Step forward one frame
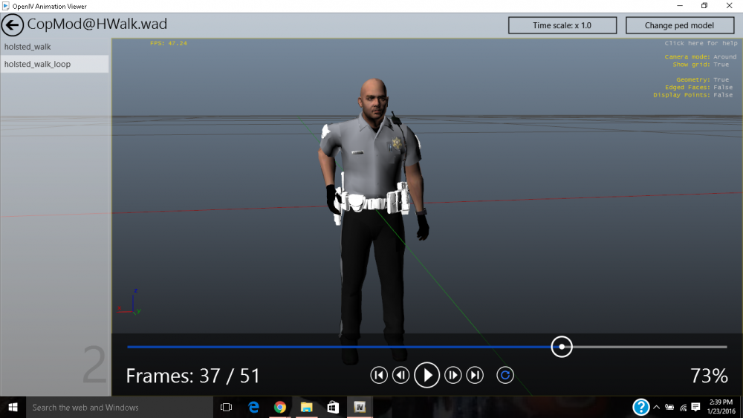The image size is (743, 418). (x=453, y=376)
